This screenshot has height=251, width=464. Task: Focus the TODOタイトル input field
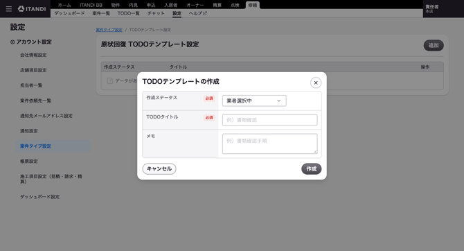tap(269, 120)
